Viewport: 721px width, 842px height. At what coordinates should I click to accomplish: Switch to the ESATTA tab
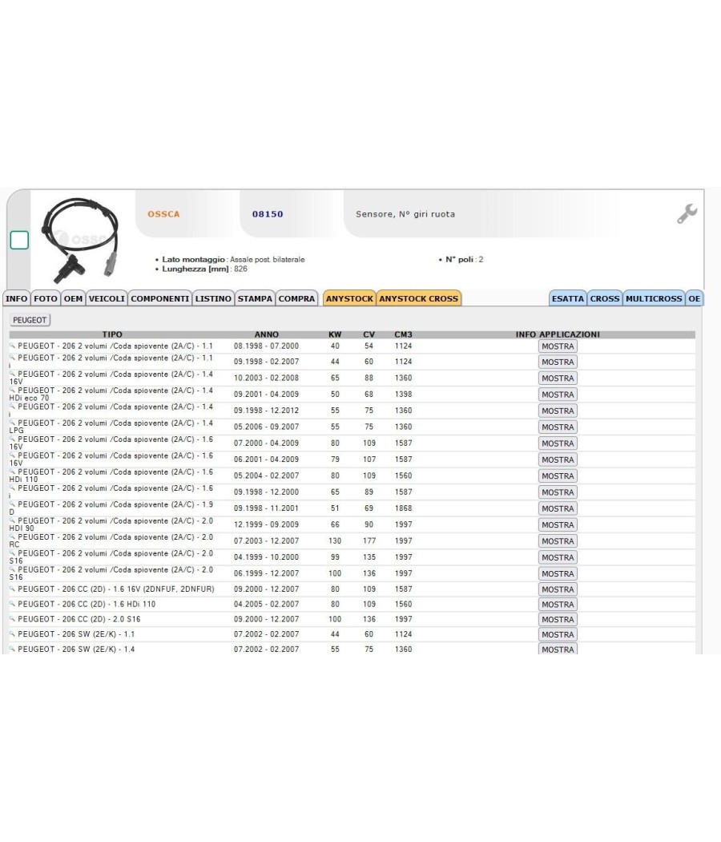click(567, 298)
